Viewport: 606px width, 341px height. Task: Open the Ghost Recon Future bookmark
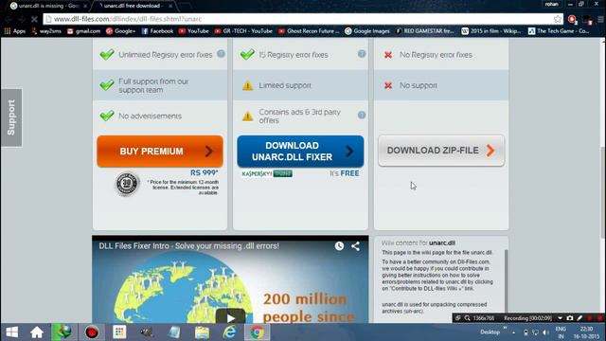click(309, 31)
